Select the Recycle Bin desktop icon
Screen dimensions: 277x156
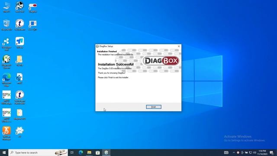click(6, 25)
